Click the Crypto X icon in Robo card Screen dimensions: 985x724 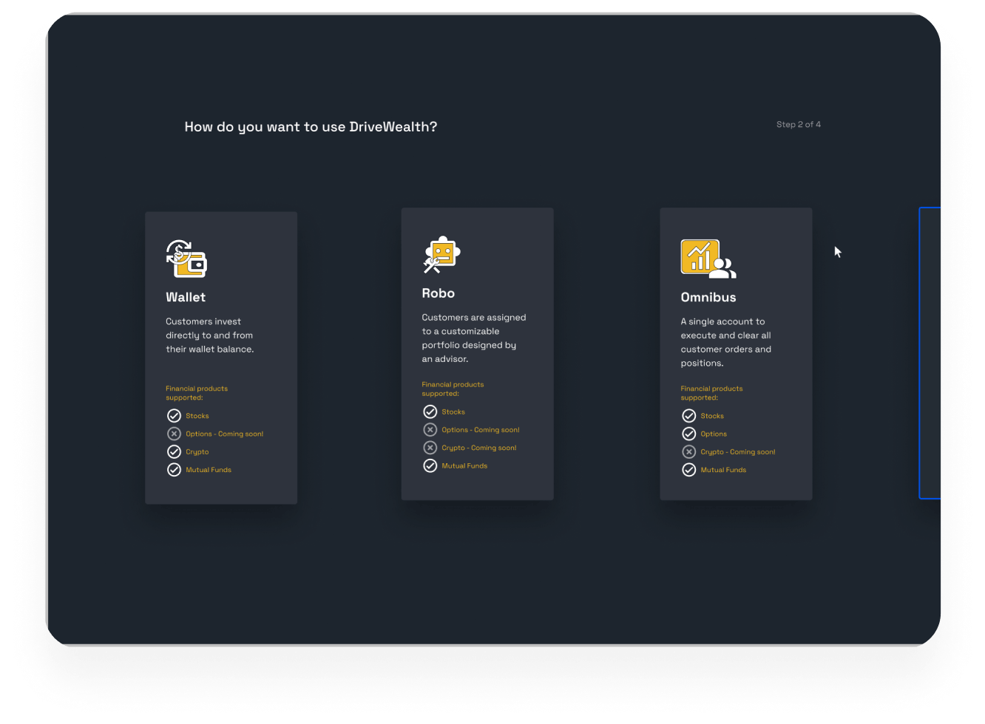[x=430, y=448]
